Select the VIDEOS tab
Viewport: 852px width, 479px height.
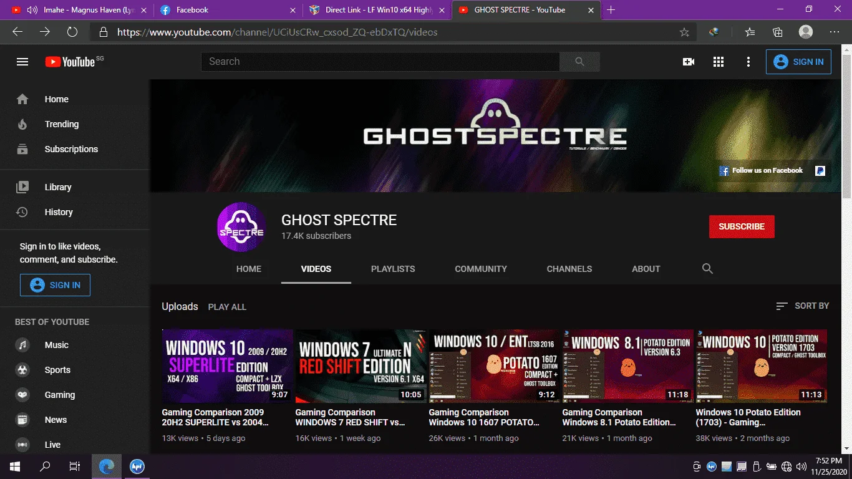coord(316,269)
